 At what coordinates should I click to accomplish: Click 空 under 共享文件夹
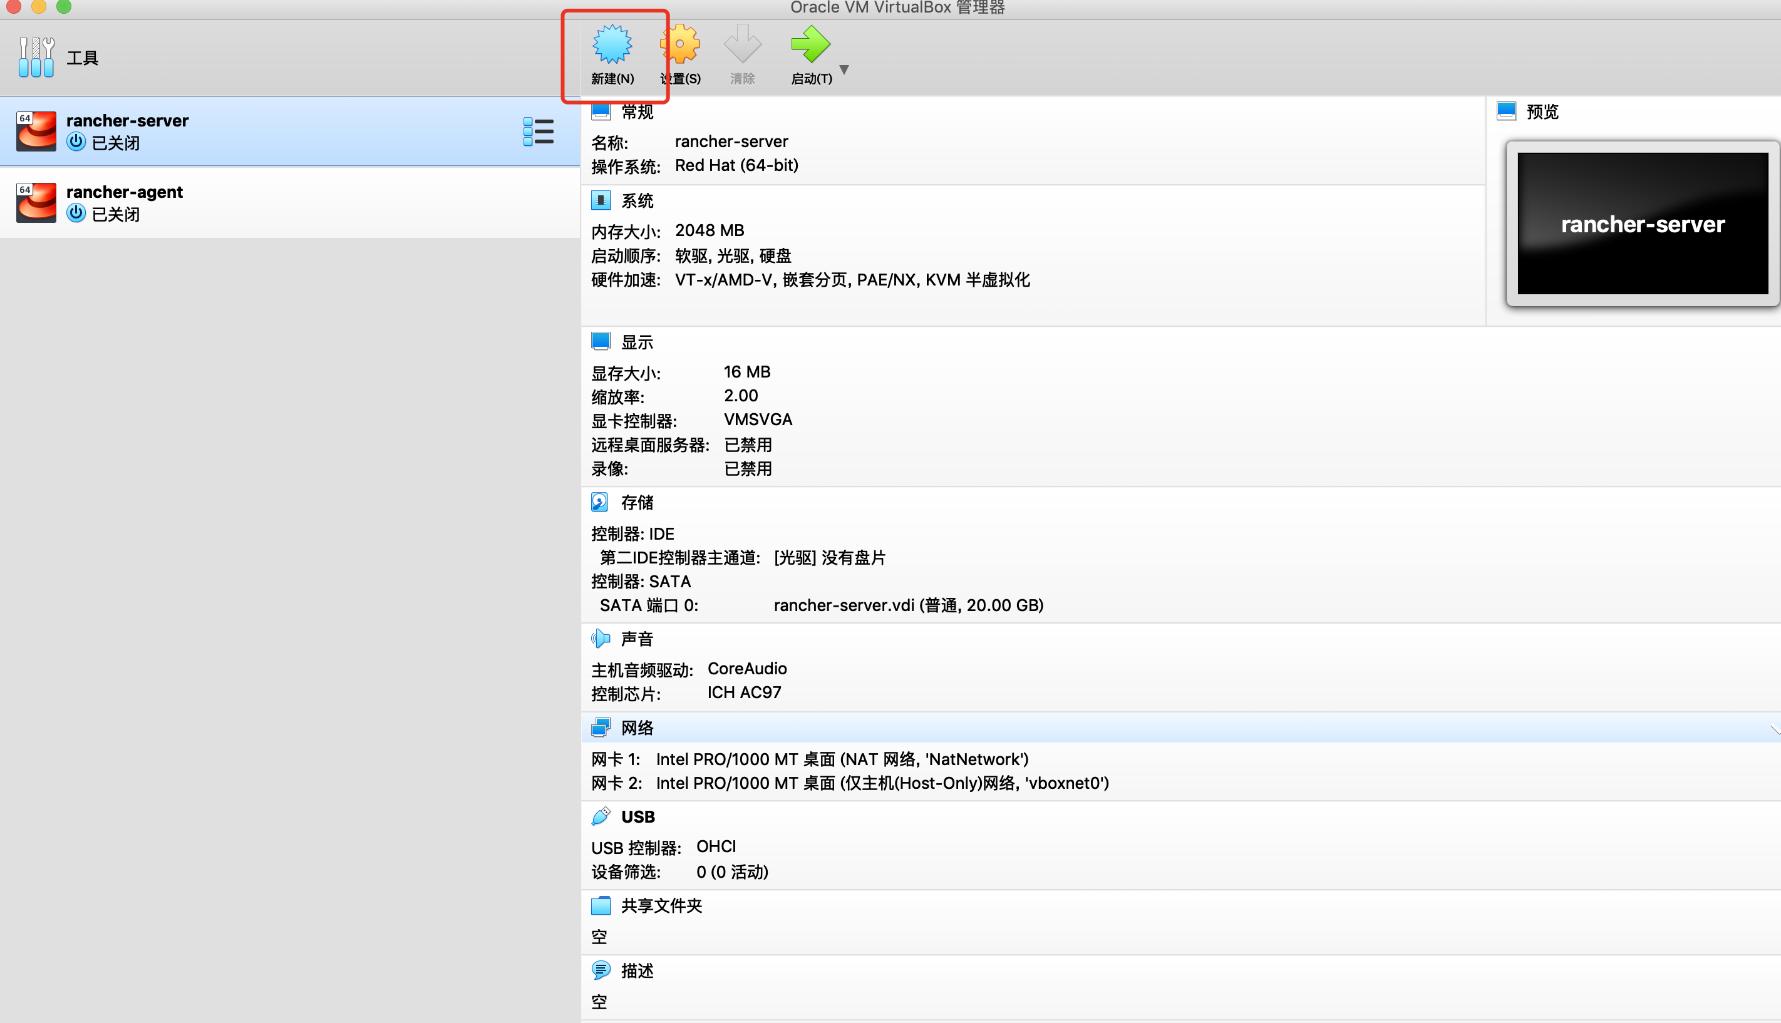(599, 937)
